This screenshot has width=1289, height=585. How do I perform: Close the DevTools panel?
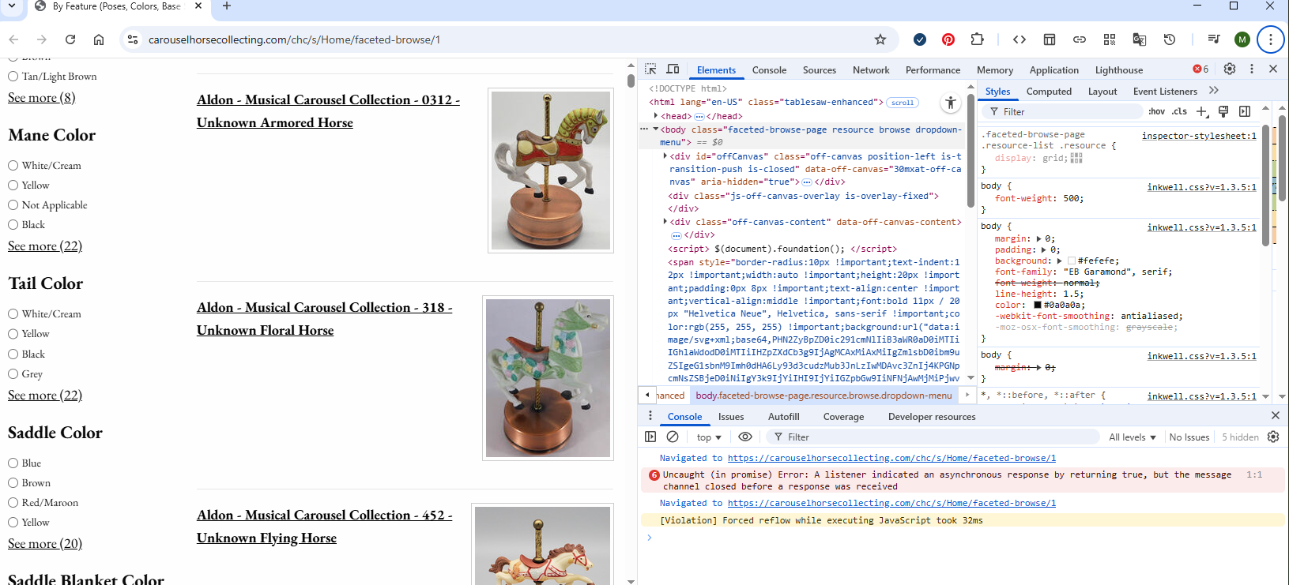1273,69
